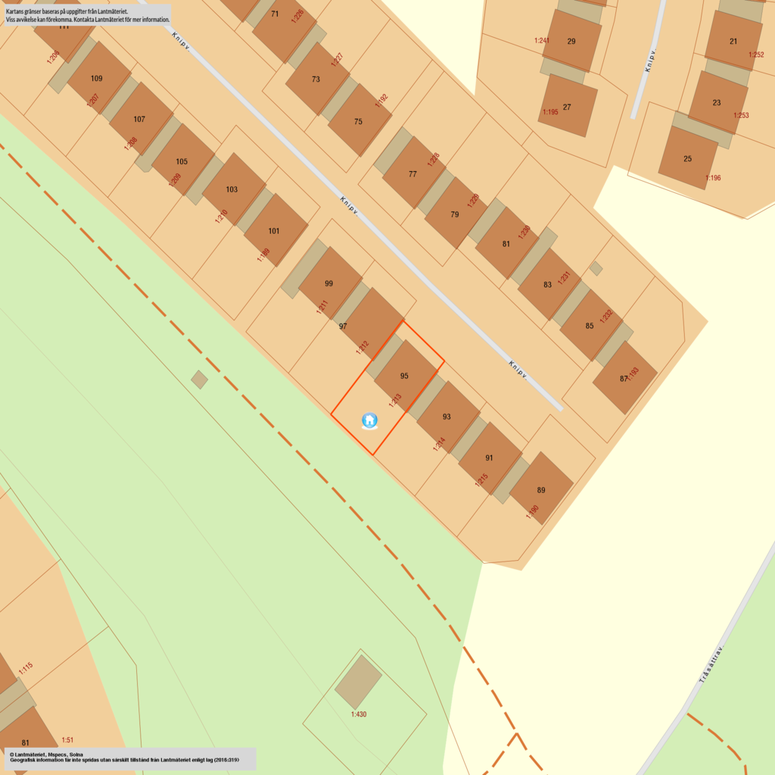The height and width of the screenshot is (775, 775).
Task: Click the '© Lantmäteriet, Mspecs, Solna' copyright text
Action: click(46, 755)
